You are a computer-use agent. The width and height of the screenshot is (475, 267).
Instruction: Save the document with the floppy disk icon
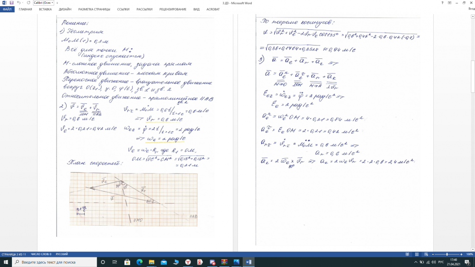11,3
